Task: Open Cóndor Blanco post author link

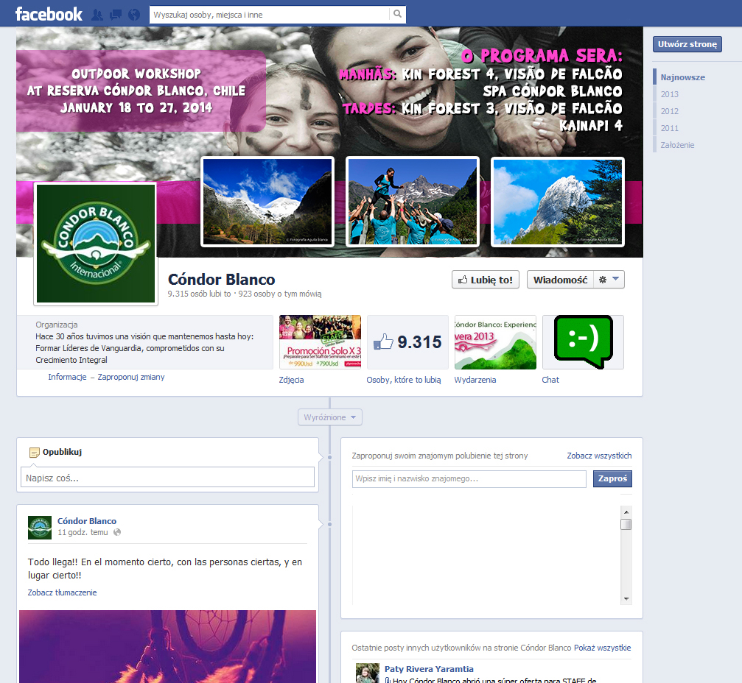Action: (x=87, y=521)
